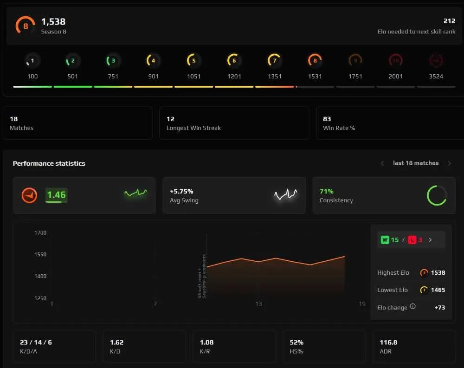Viewport: 464px width, 368px height.
Task: Click the Consistency circular progress ring
Action: click(437, 195)
